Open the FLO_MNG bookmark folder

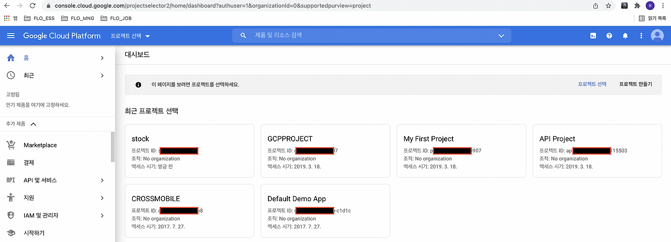[x=77, y=18]
